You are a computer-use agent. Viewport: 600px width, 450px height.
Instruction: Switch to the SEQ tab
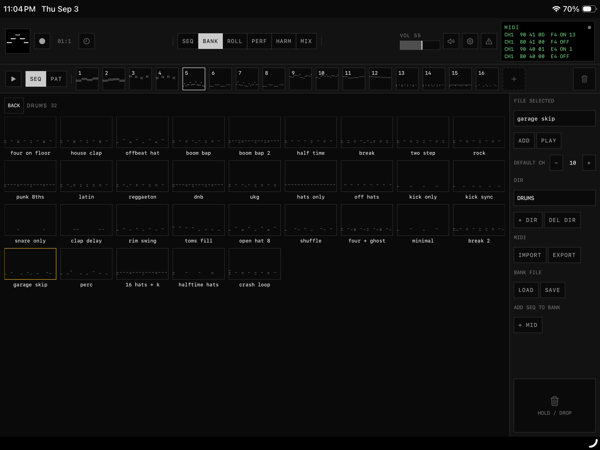[188, 41]
